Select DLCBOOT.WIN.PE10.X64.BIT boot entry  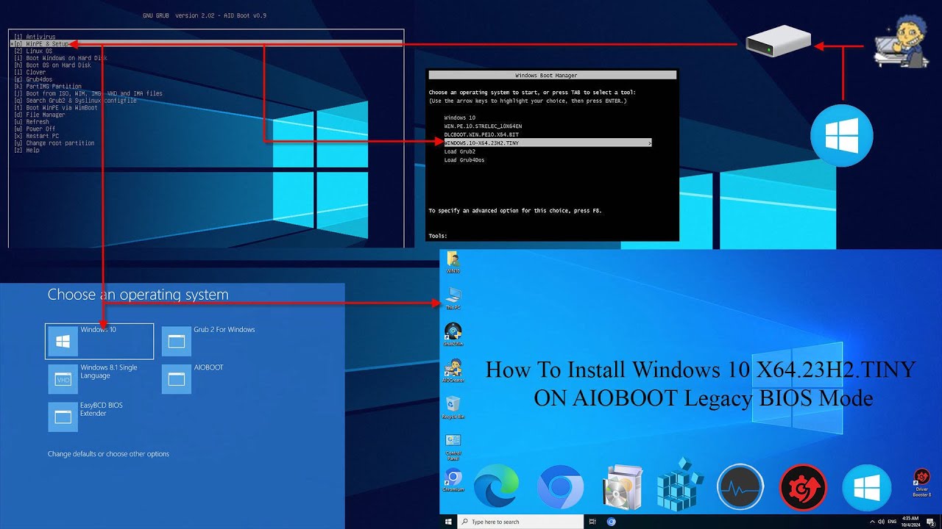pos(481,134)
